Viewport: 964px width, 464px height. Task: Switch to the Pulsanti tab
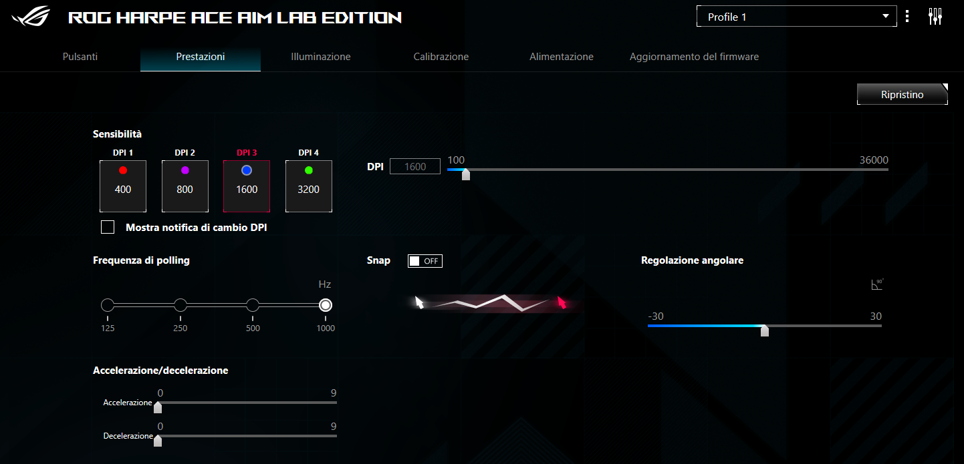coord(80,57)
